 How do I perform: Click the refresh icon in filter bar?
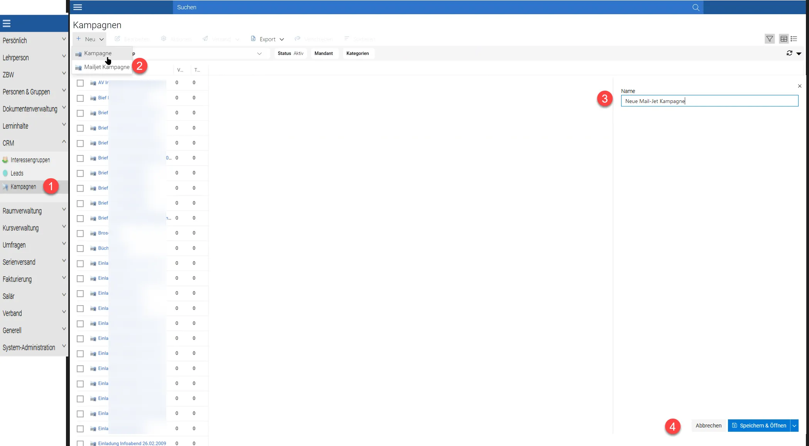[789, 53]
